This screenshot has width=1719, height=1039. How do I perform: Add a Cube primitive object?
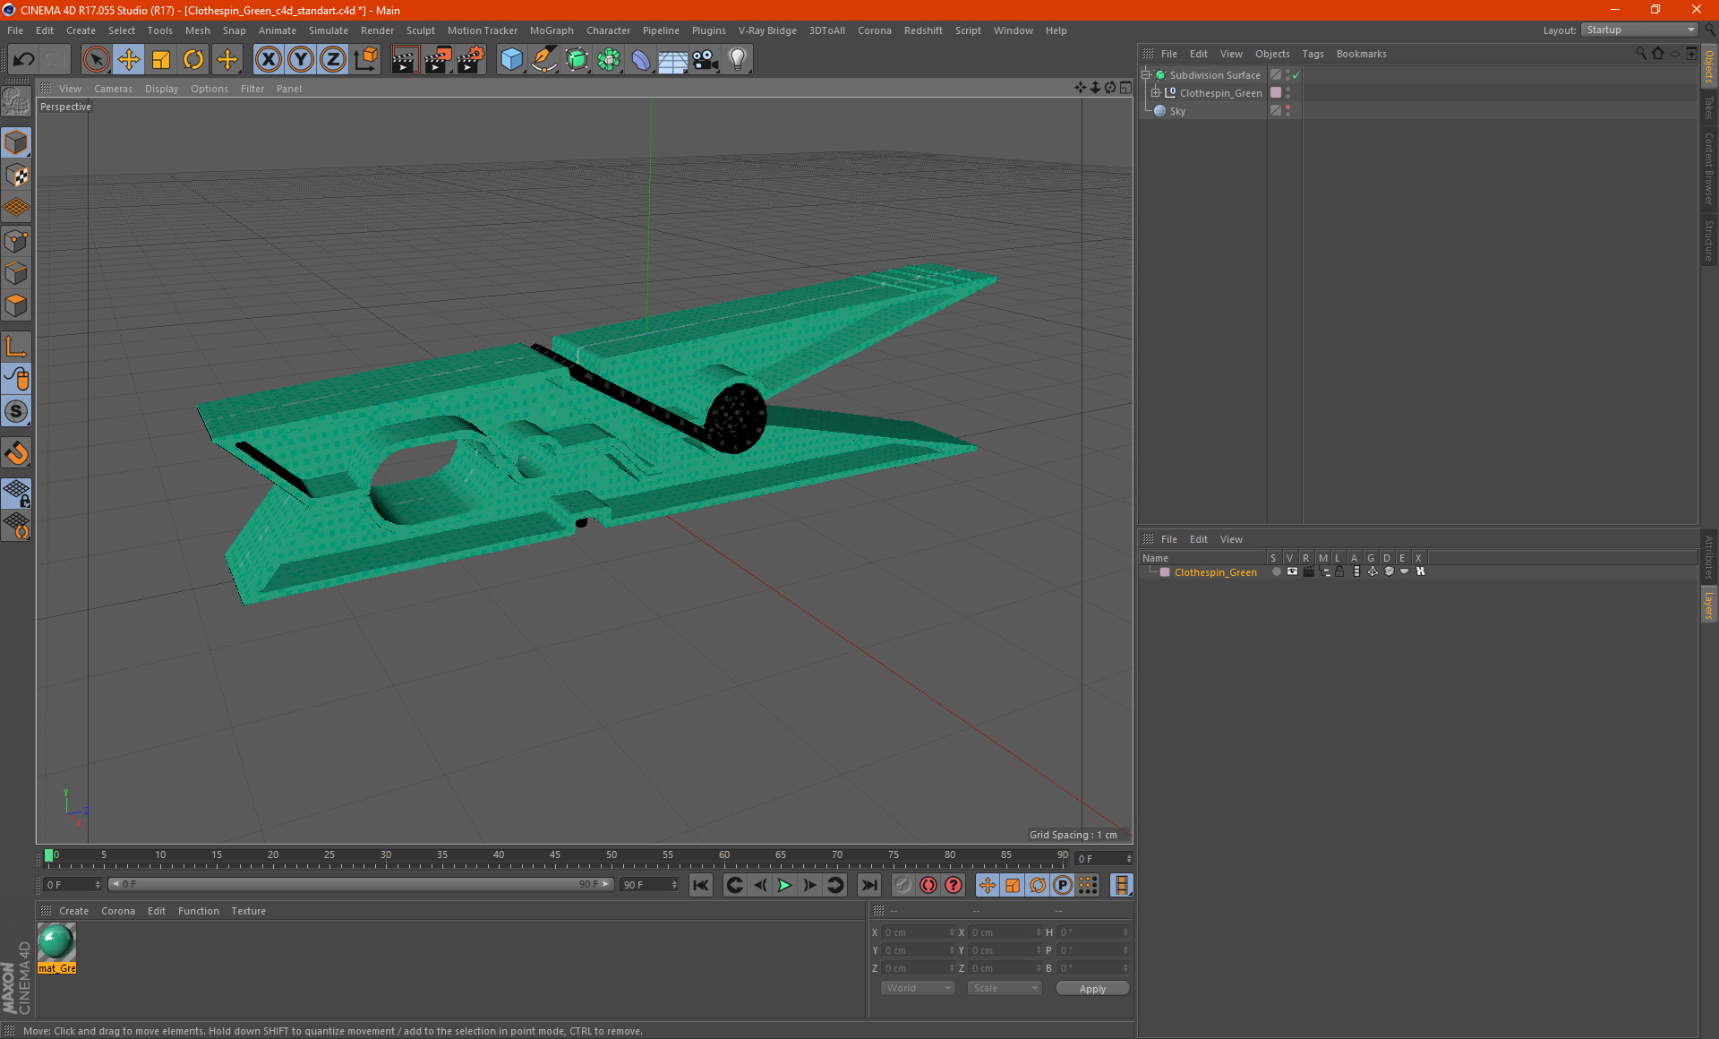511,60
